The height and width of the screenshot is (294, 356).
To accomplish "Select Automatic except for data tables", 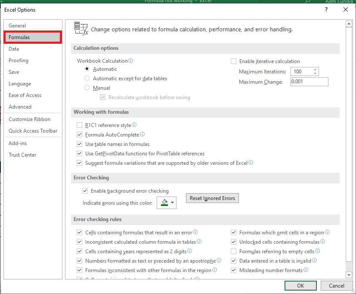I will click(87, 78).
